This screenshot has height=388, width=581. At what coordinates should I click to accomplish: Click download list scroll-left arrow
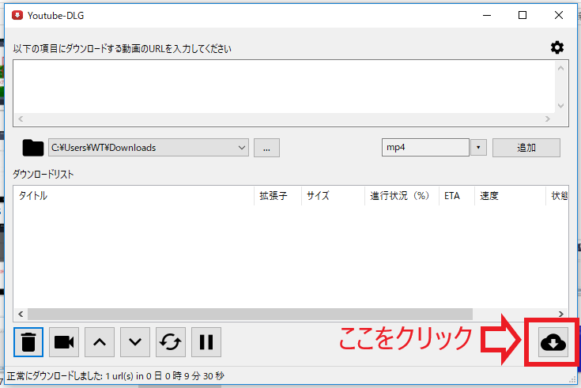coord(21,314)
